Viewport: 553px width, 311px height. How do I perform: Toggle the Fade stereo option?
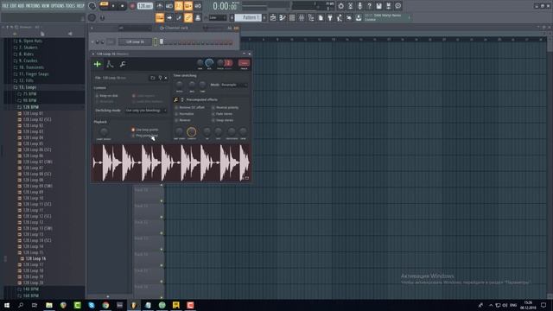pyautogui.click(x=222, y=114)
